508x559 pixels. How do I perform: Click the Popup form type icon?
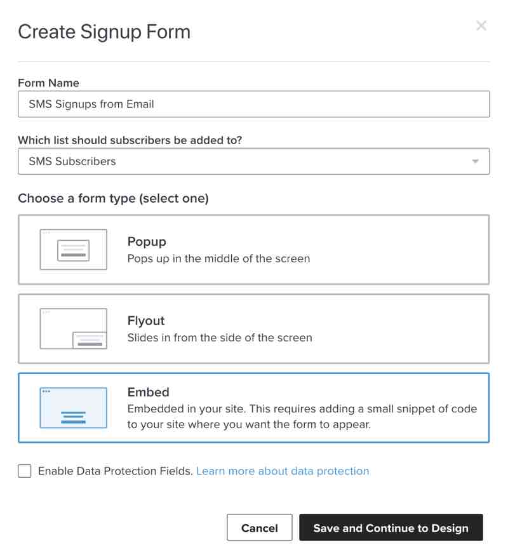coord(73,250)
